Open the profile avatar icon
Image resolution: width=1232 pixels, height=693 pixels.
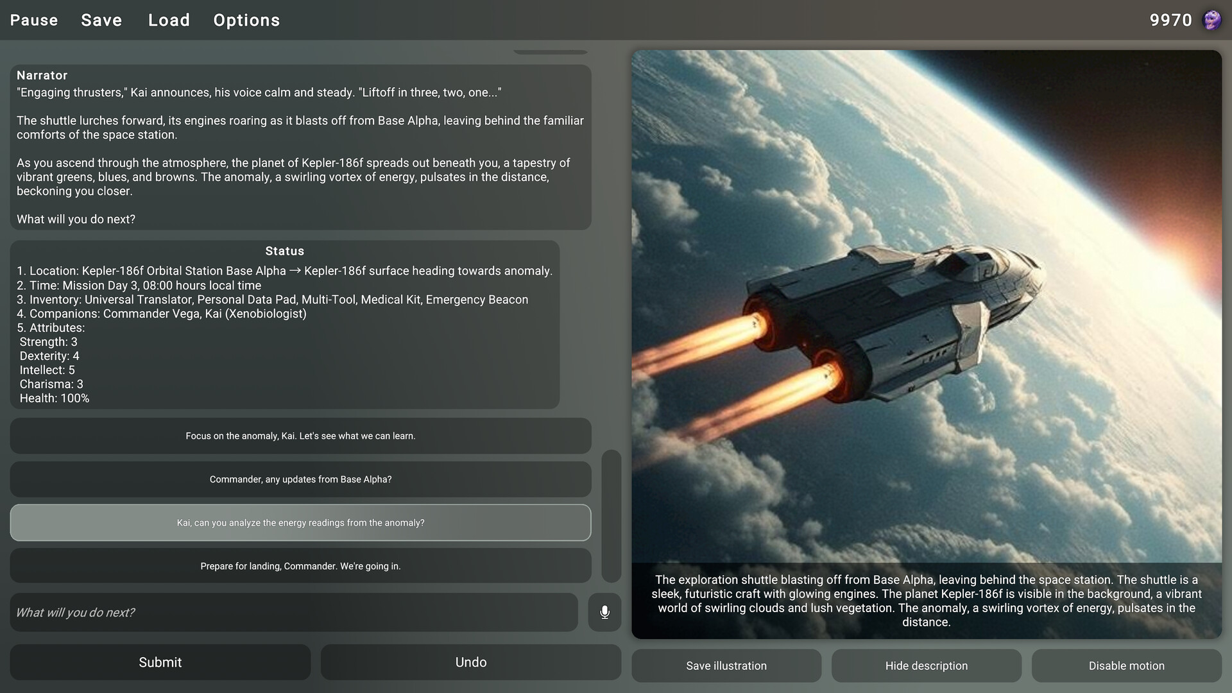(x=1213, y=19)
